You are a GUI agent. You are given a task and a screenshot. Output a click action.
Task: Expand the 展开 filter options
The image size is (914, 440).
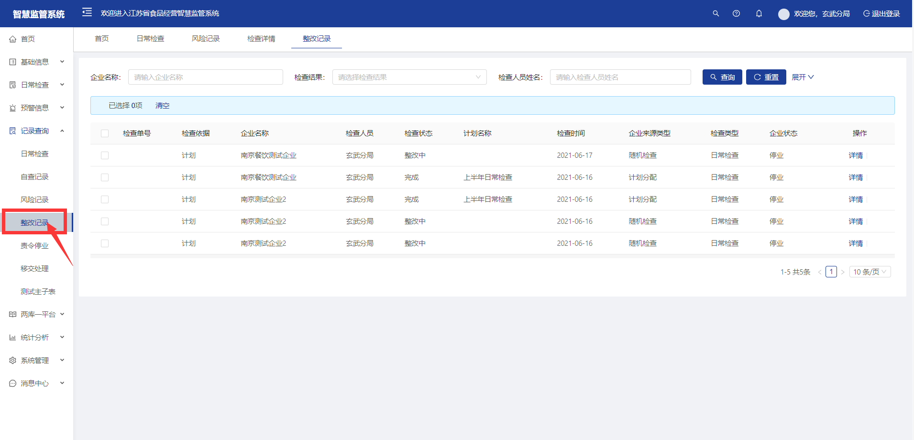click(x=802, y=77)
